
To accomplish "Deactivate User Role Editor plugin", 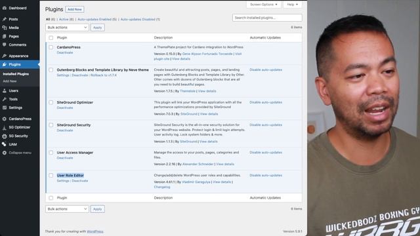I will (80, 181).
